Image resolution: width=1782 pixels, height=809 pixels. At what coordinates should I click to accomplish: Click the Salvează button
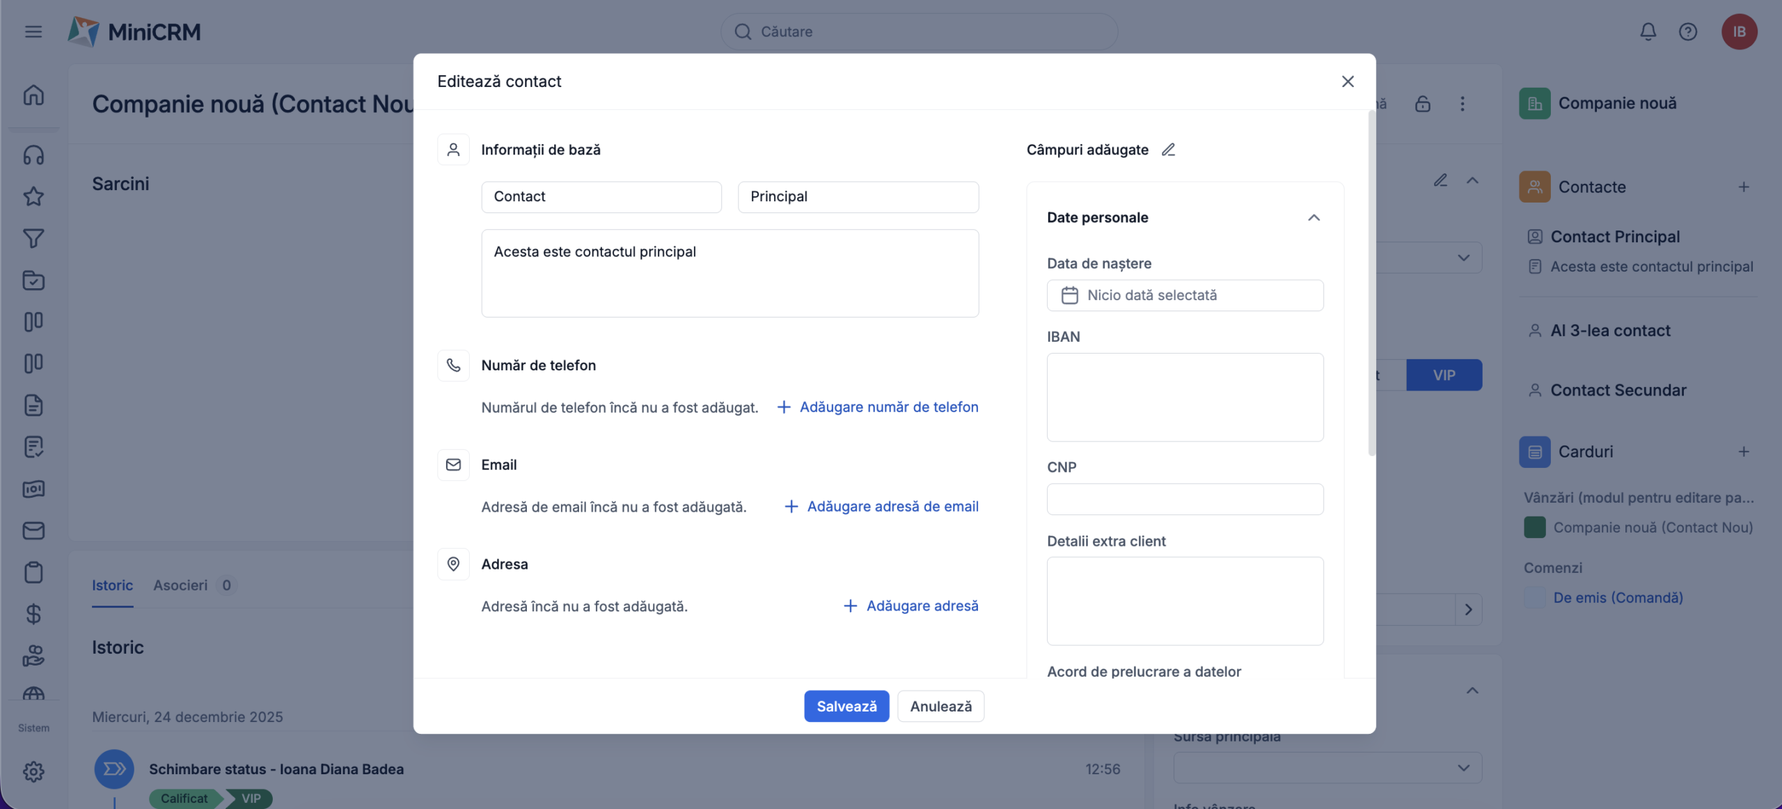(x=846, y=706)
